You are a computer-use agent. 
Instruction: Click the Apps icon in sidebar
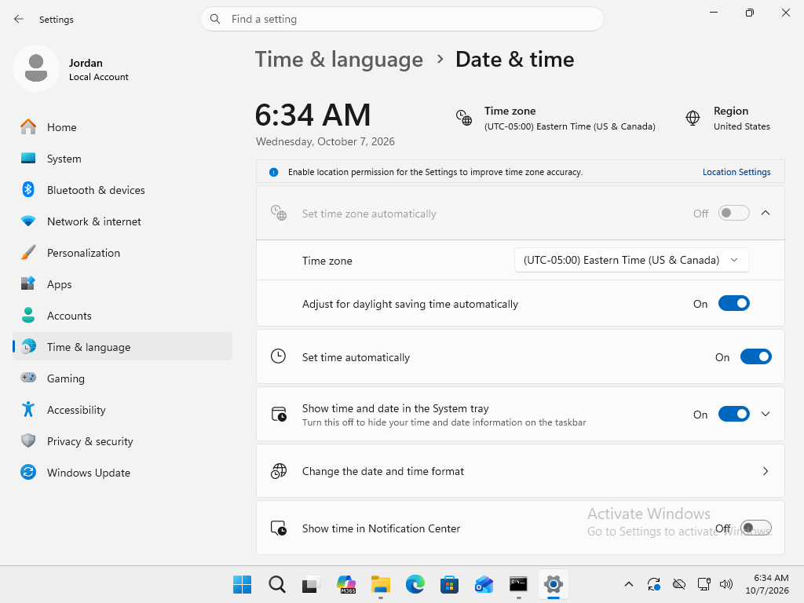28,283
